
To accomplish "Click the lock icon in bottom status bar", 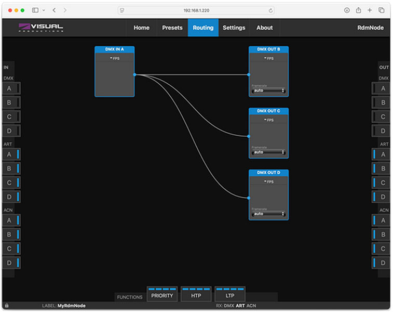I will [x=6, y=306].
